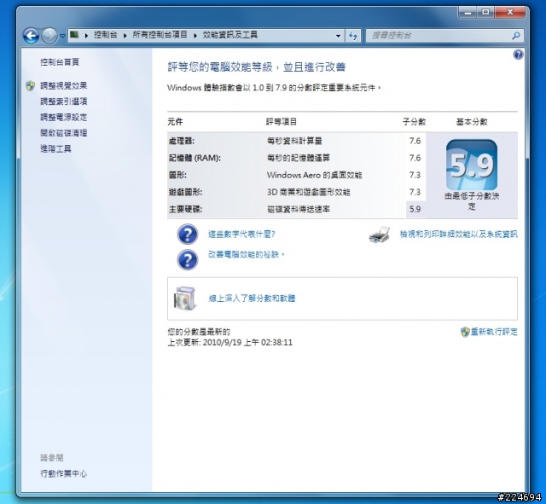Image resolution: width=546 pixels, height=504 pixels.
Task: Click the control panel icon in address bar
Action: tap(74, 34)
